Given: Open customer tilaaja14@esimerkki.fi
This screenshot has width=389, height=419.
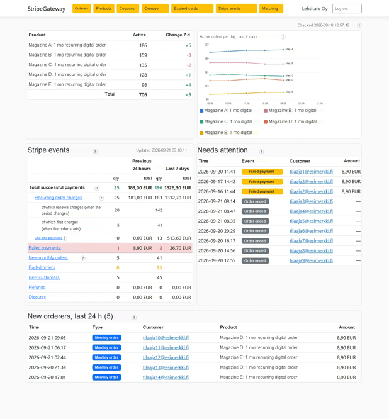Looking at the screenshot, I should [x=166, y=377].
